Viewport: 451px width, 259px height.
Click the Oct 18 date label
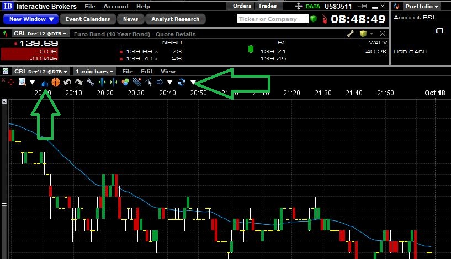(435, 93)
